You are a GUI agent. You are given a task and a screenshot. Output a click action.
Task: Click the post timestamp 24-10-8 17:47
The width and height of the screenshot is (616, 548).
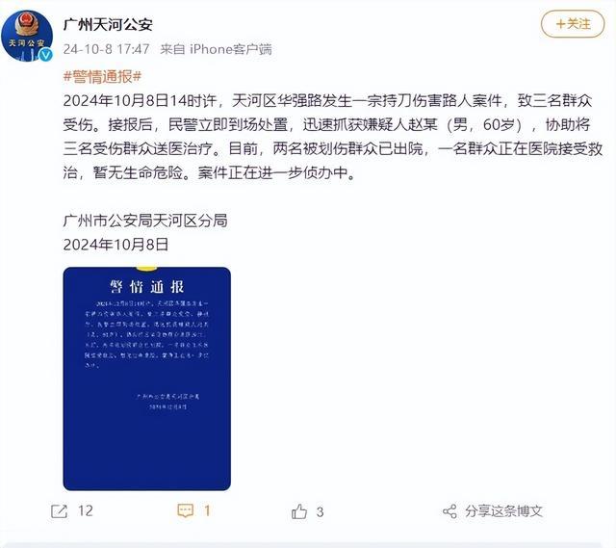(x=107, y=49)
